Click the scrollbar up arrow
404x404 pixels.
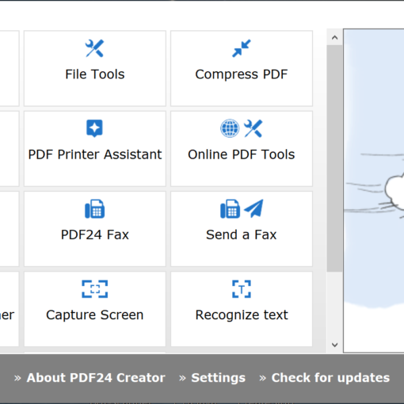click(x=334, y=37)
